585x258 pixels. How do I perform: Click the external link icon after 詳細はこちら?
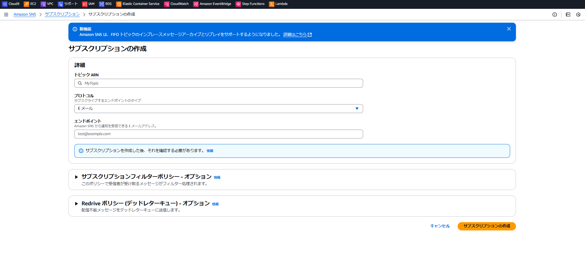(310, 35)
